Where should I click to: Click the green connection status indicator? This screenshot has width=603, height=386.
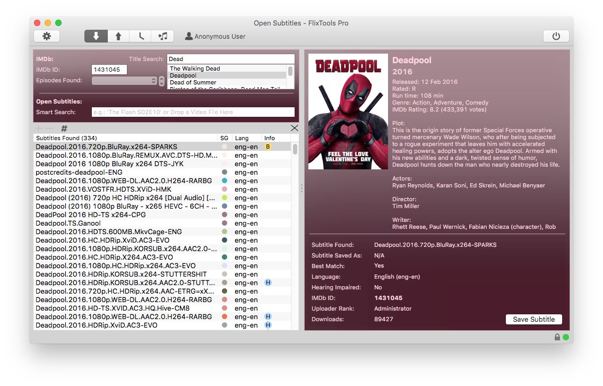pyautogui.click(x=566, y=337)
